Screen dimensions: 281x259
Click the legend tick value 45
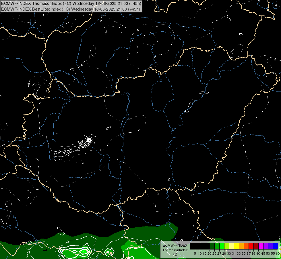[263, 254]
